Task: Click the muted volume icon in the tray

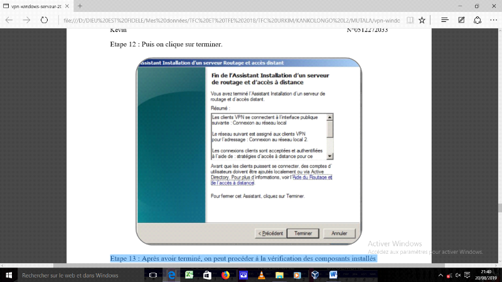Action: [x=458, y=275]
